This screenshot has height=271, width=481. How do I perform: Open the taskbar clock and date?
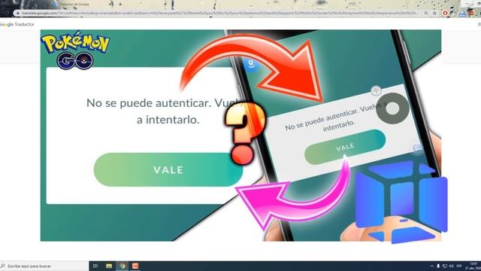click(x=473, y=266)
